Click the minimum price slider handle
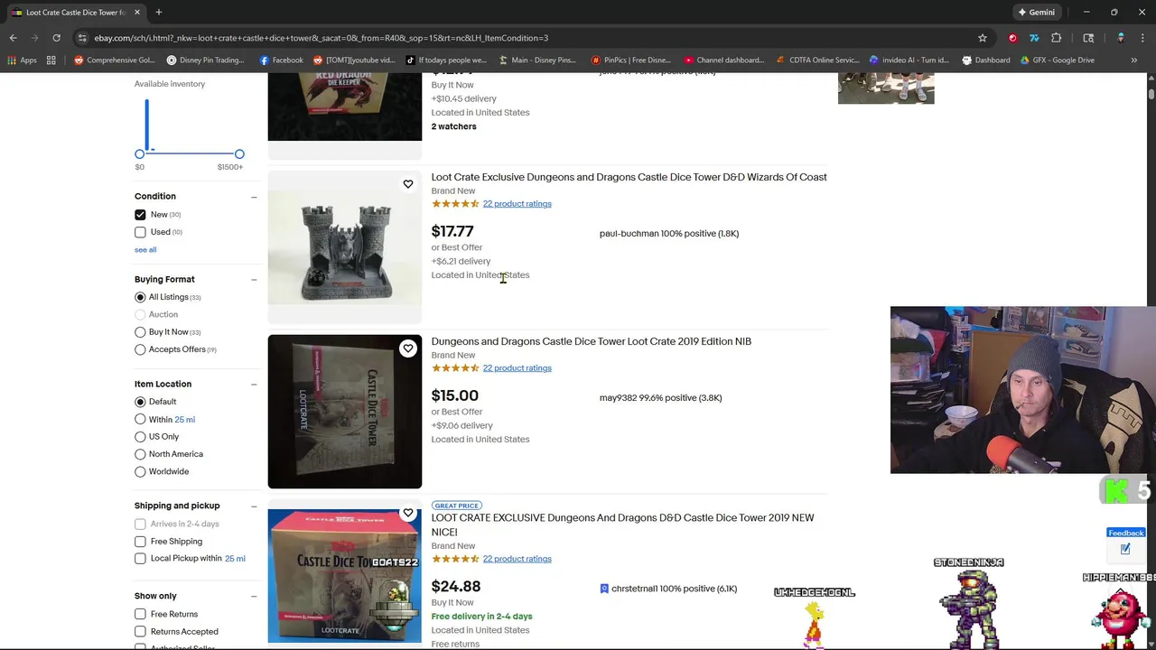Viewport: 1156px width, 650px height. tap(140, 154)
